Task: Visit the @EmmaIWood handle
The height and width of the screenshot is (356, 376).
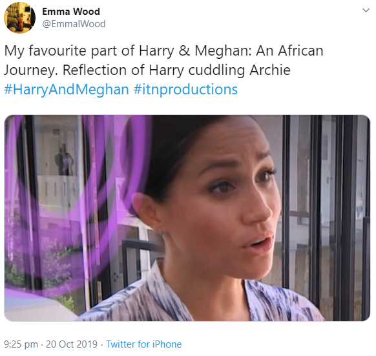Action: [74, 24]
